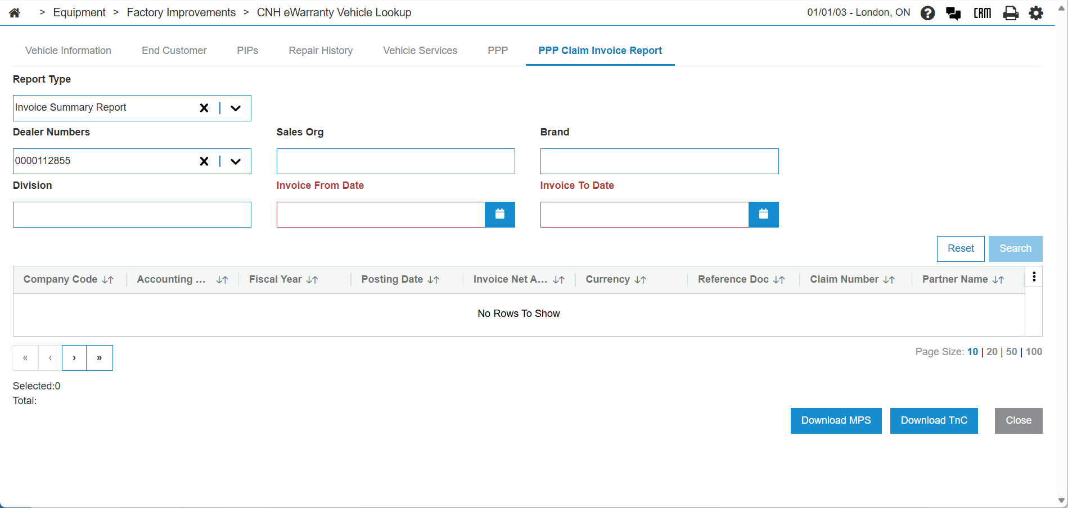
Task: Open Invoice To Date calendar picker
Action: click(763, 214)
